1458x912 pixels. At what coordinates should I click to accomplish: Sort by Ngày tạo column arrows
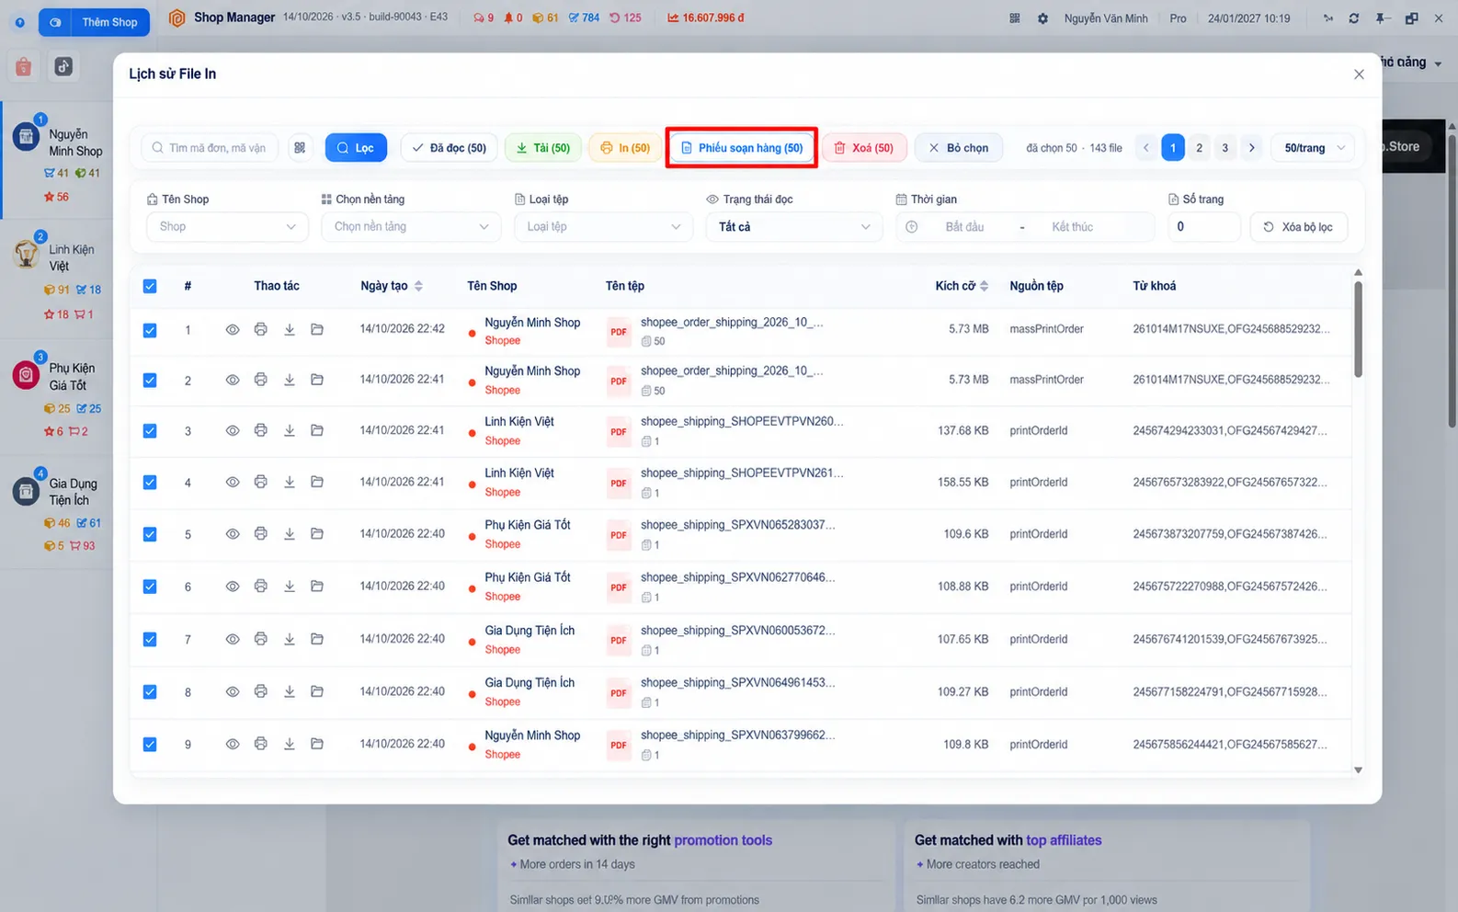(x=418, y=286)
